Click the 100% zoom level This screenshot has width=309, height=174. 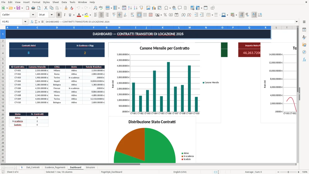pyautogui.click(x=305, y=172)
